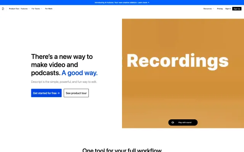This screenshot has height=152, width=244.
Task: Click Get started for free button
Action: tap(46, 93)
